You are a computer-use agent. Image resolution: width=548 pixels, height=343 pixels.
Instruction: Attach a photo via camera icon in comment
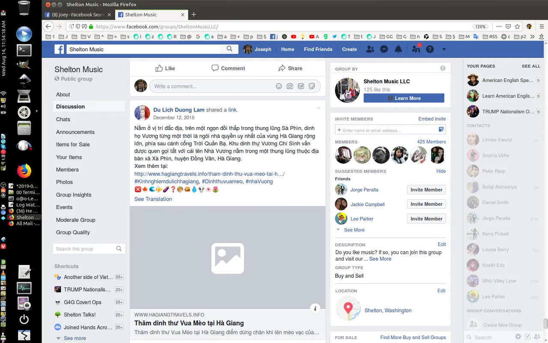pyautogui.click(x=290, y=86)
